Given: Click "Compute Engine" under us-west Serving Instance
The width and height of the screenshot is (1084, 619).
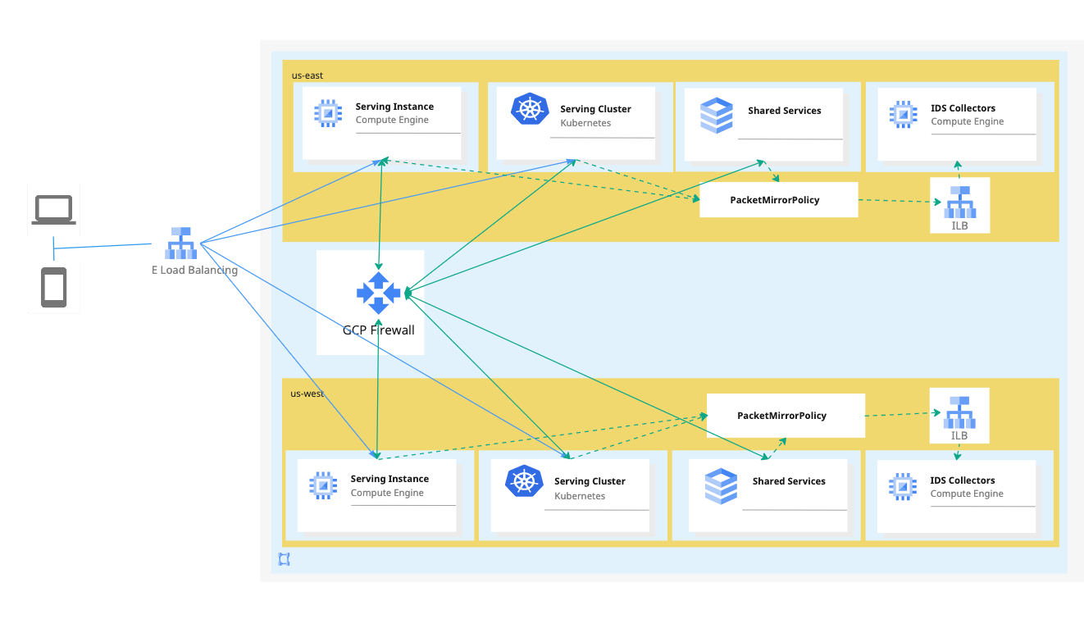Looking at the screenshot, I should [387, 494].
